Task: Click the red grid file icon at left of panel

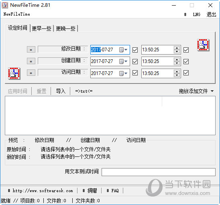Action: pos(14,73)
